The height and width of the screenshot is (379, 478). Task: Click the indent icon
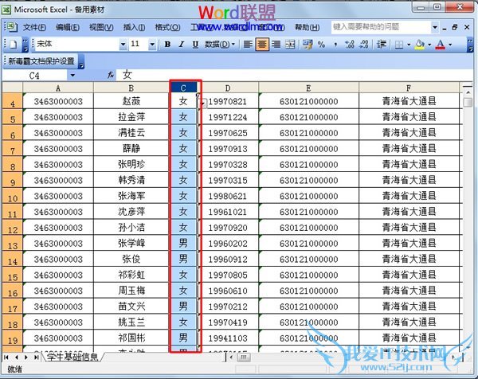click(x=382, y=45)
